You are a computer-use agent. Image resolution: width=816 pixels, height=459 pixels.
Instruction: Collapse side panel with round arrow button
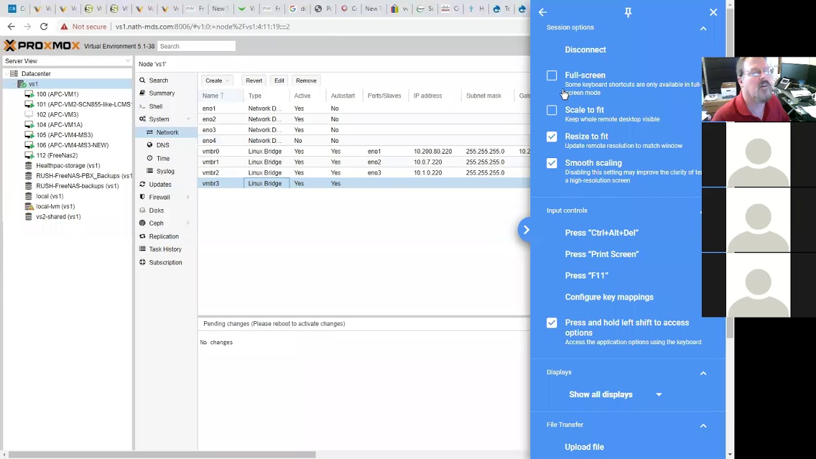(x=526, y=230)
